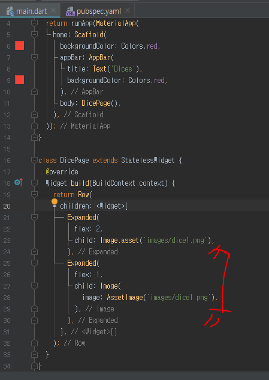
Task: Collapse the appBar: AppBar block
Action: (x=35, y=58)
